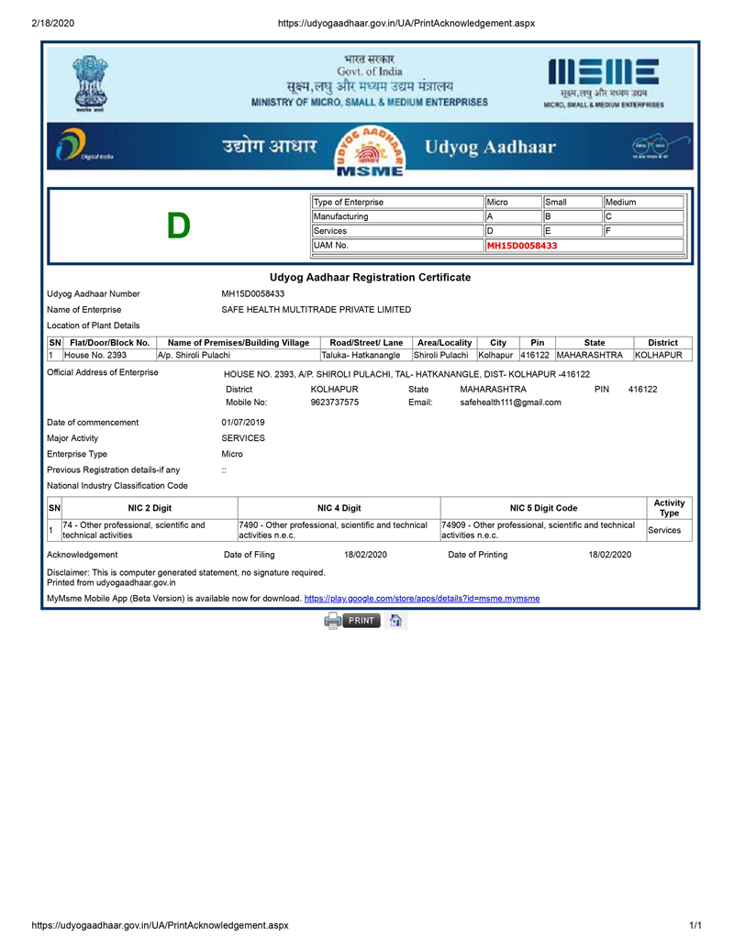Click the Medium column header in enterprise type table
The height and width of the screenshot is (949, 734).
(644, 202)
